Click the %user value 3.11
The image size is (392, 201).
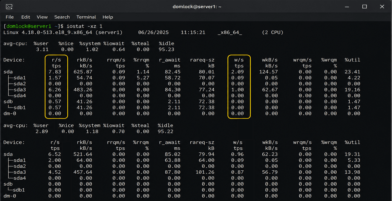point(42,50)
